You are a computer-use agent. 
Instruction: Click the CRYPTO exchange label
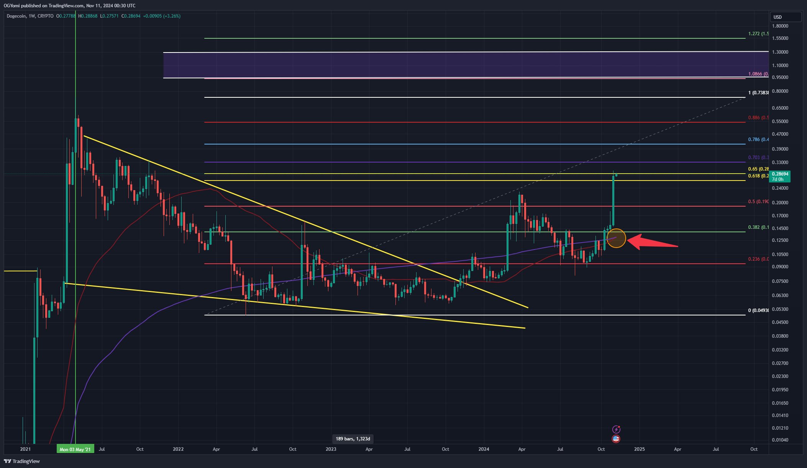point(46,16)
